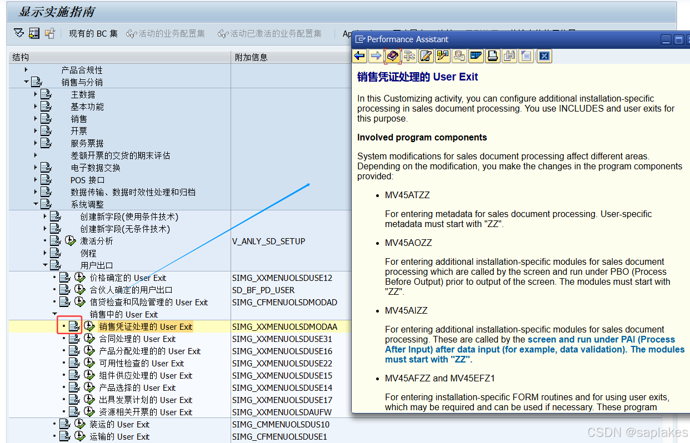Click the blue panel icon left of Print
Image resolution: width=690 pixels, height=443 pixels.
click(476, 56)
